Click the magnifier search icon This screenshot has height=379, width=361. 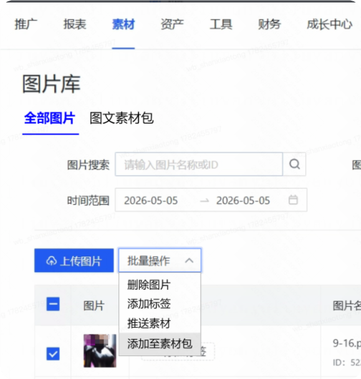click(x=294, y=164)
